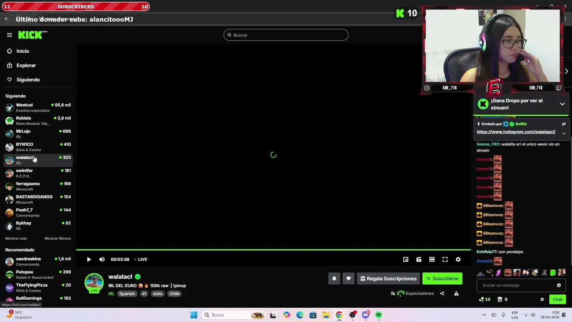
Task: Open video player settings gear
Action: [458, 259]
